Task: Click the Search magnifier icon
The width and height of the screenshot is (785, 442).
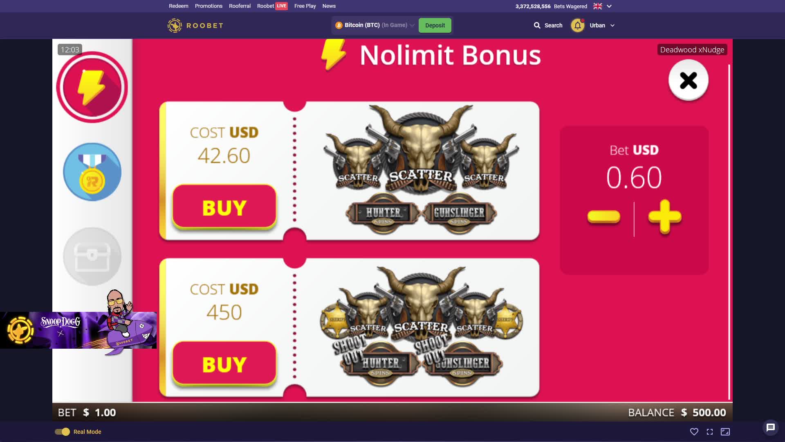Action: pos(537,25)
